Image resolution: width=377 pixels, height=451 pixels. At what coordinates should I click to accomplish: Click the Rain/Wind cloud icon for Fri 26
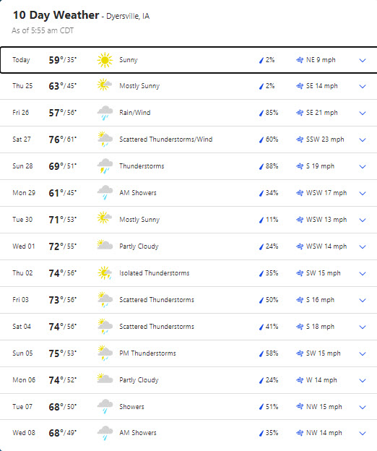pyautogui.click(x=105, y=113)
